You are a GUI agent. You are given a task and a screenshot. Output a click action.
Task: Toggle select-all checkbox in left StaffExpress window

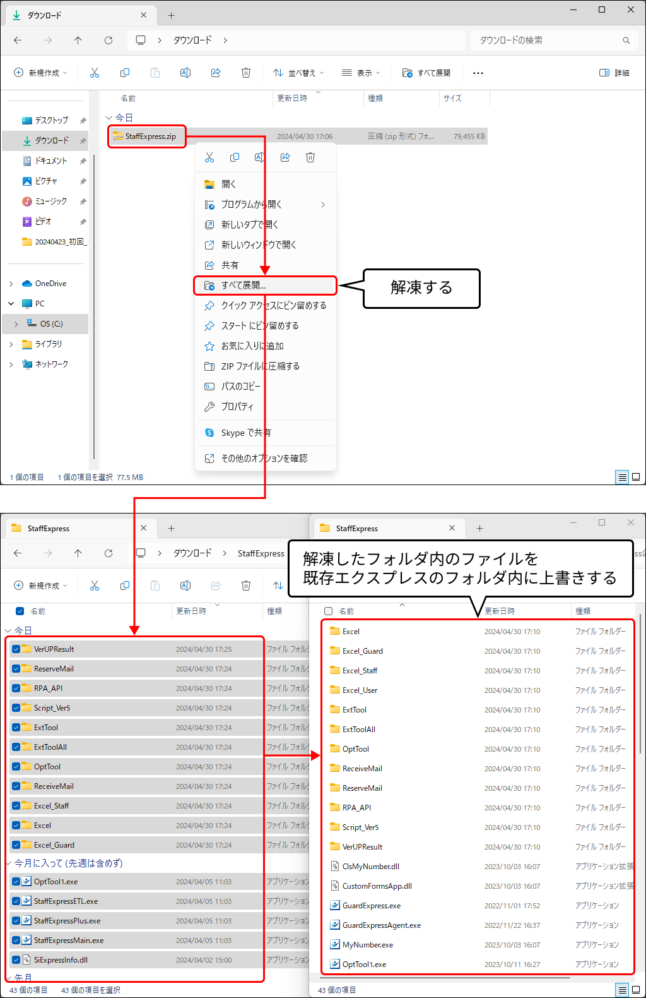20,611
